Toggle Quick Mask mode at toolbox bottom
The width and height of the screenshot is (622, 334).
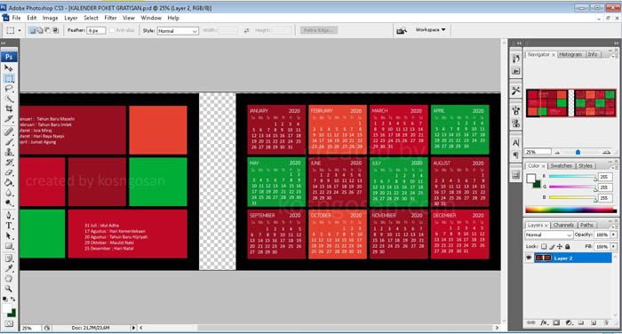9,323
